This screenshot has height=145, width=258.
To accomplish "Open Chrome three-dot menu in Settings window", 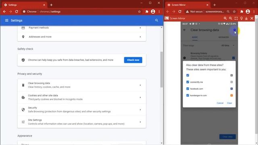I will tap(159, 12).
